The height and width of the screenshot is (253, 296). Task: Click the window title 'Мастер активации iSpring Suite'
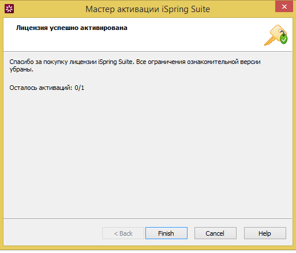tap(148, 9)
